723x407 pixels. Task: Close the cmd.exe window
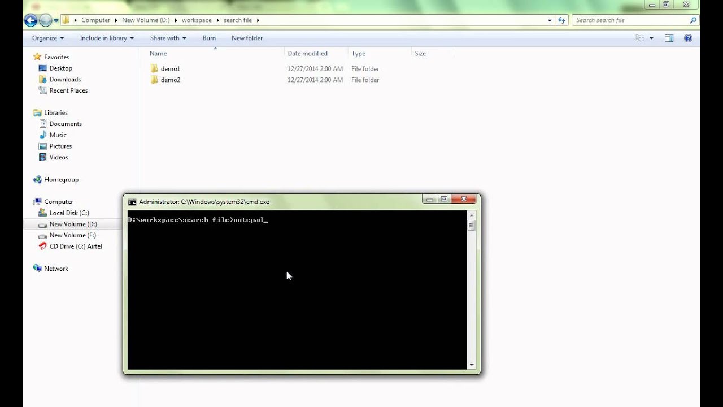click(x=464, y=199)
